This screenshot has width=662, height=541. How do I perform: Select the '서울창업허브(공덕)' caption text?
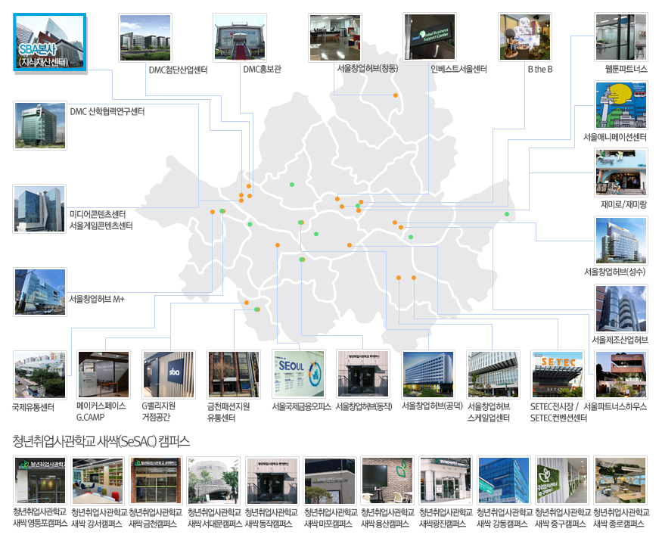[x=433, y=406]
